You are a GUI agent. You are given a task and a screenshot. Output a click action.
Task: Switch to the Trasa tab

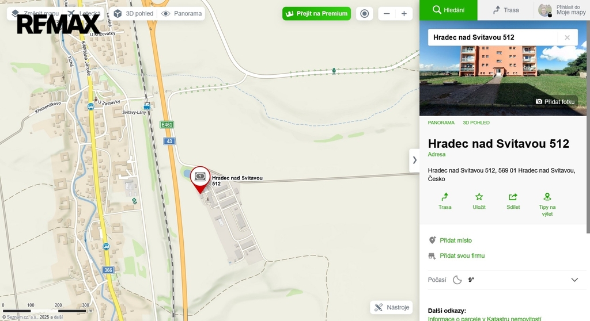click(x=505, y=10)
